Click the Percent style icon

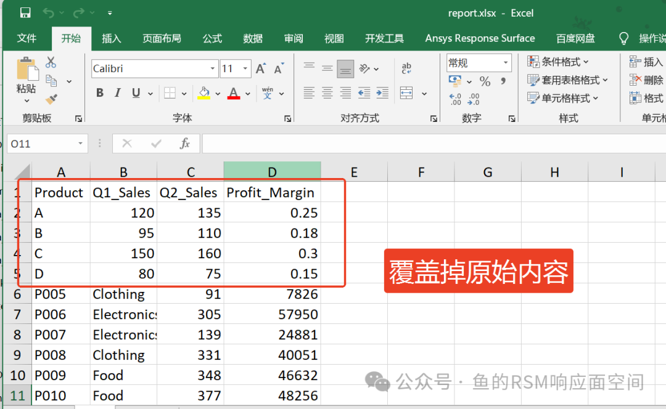(x=485, y=81)
